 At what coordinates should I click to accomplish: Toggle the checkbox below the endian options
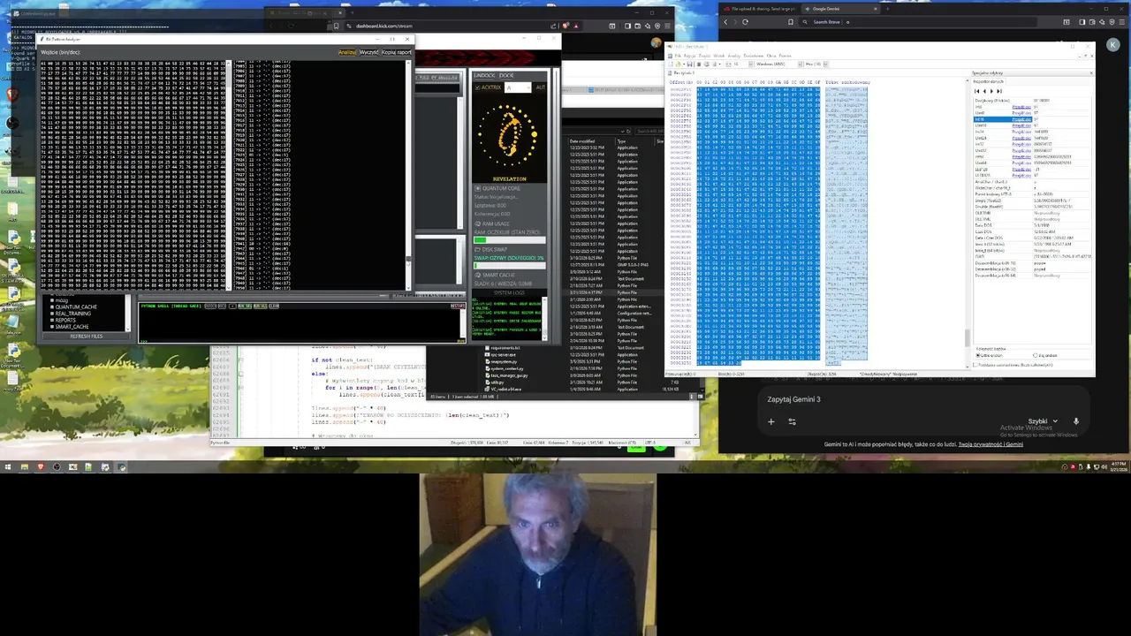[x=975, y=365]
